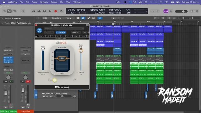Open the Mix menu
Viewport: 201px width, 113px height.
point(62,2)
